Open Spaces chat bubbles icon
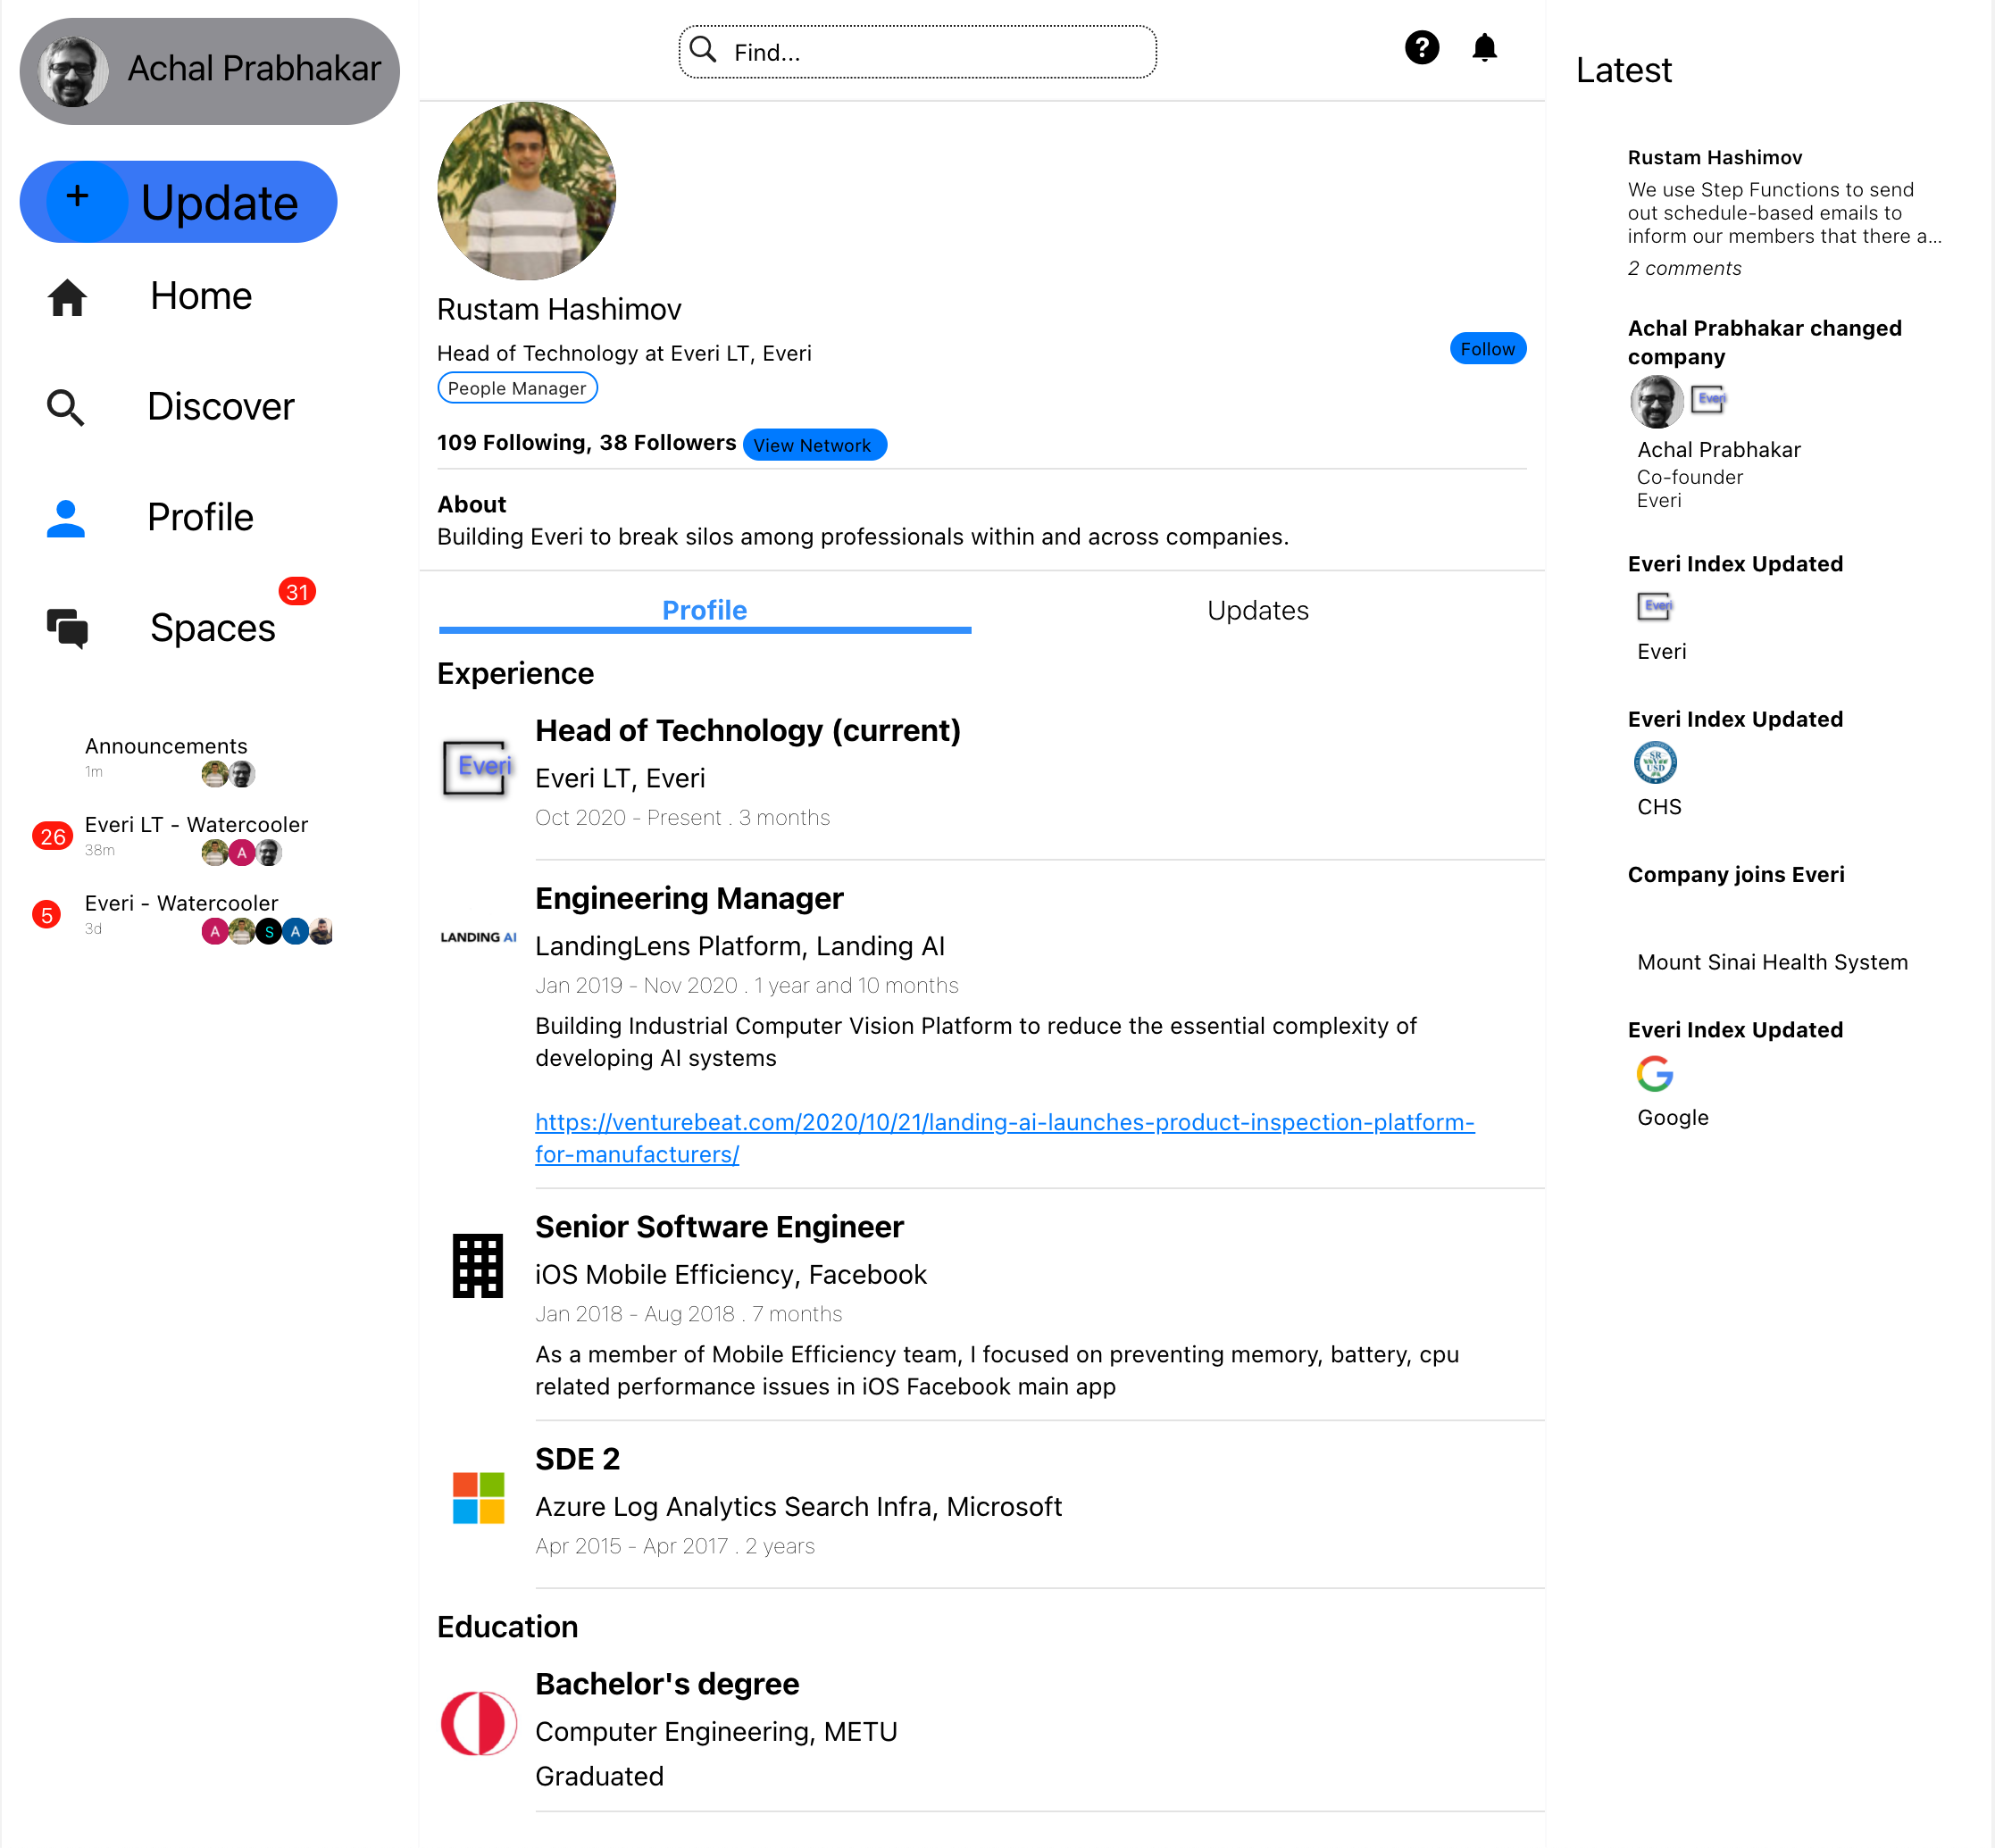1995x1848 pixels. (x=67, y=628)
